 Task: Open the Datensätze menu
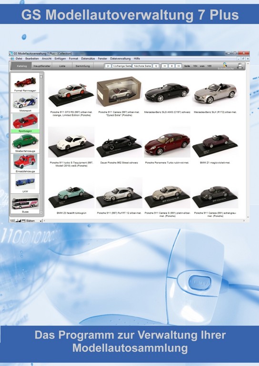pos(88,59)
